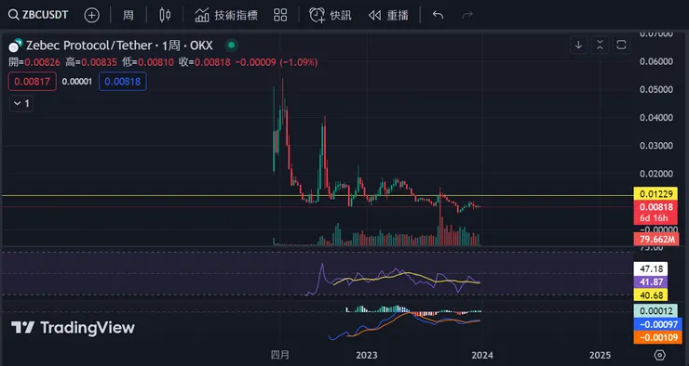Click the spread value 0.00001

tap(77, 82)
